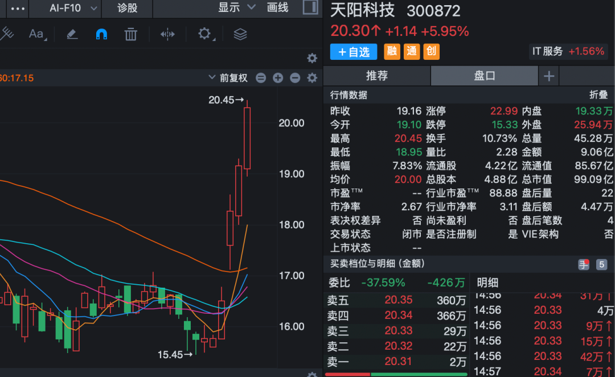
Task: Click the 振幅 7.83% value
Action: 407,166
